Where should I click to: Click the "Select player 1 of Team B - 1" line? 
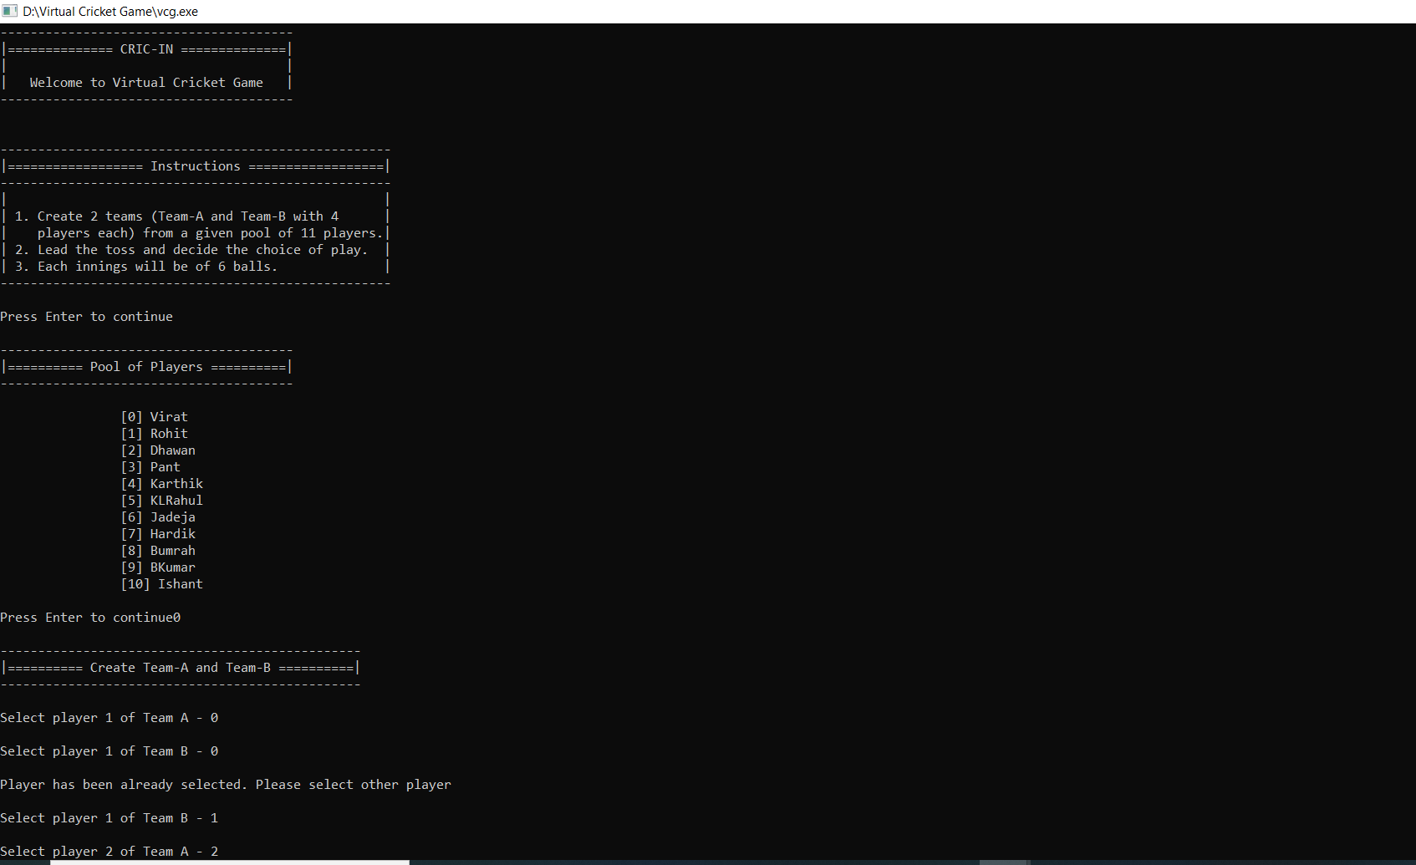click(x=109, y=817)
